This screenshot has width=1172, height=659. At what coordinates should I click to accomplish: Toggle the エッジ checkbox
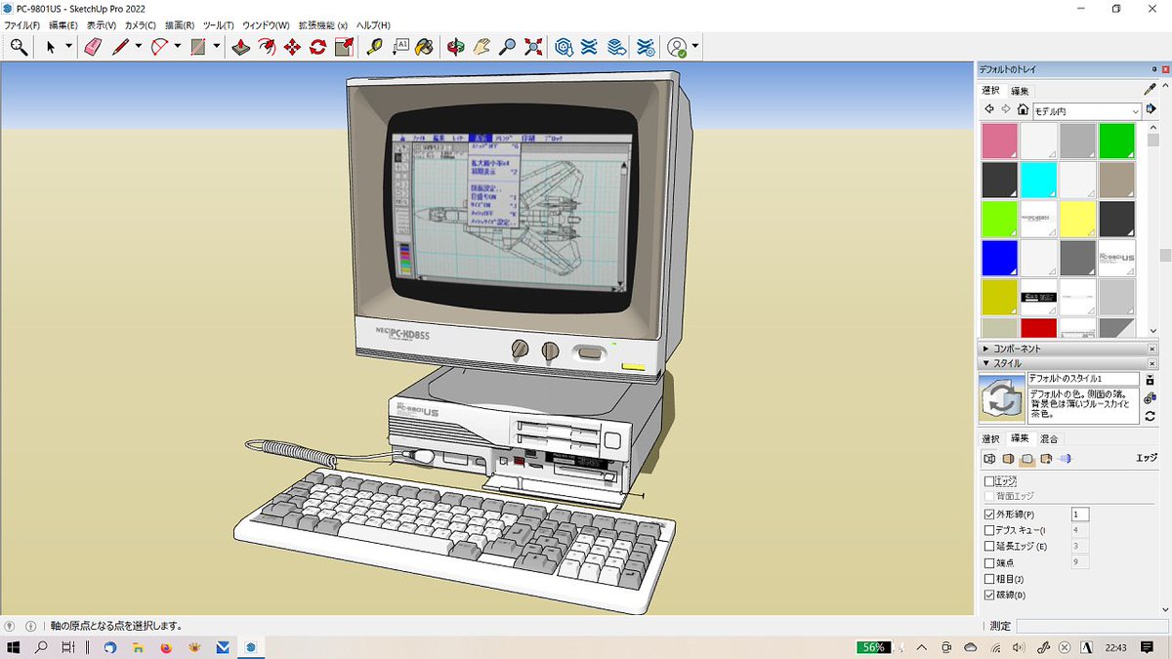pos(989,481)
